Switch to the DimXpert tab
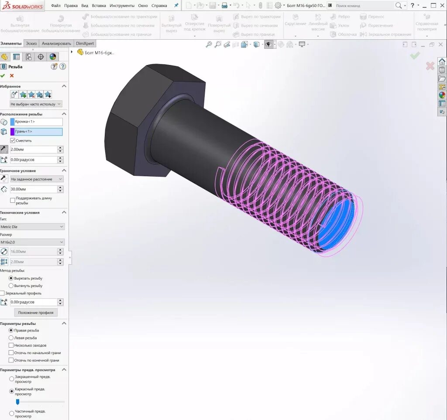This screenshot has width=447, height=420. tap(85, 43)
